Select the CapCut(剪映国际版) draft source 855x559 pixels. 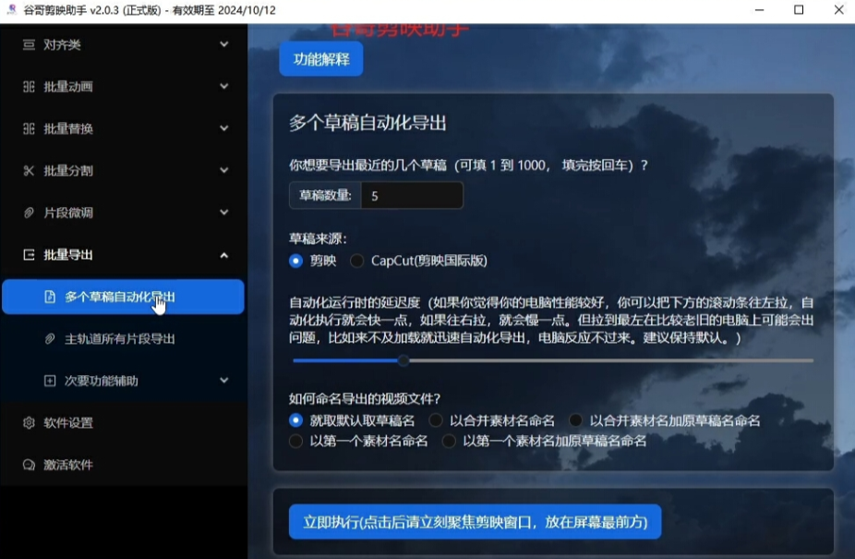pos(357,261)
